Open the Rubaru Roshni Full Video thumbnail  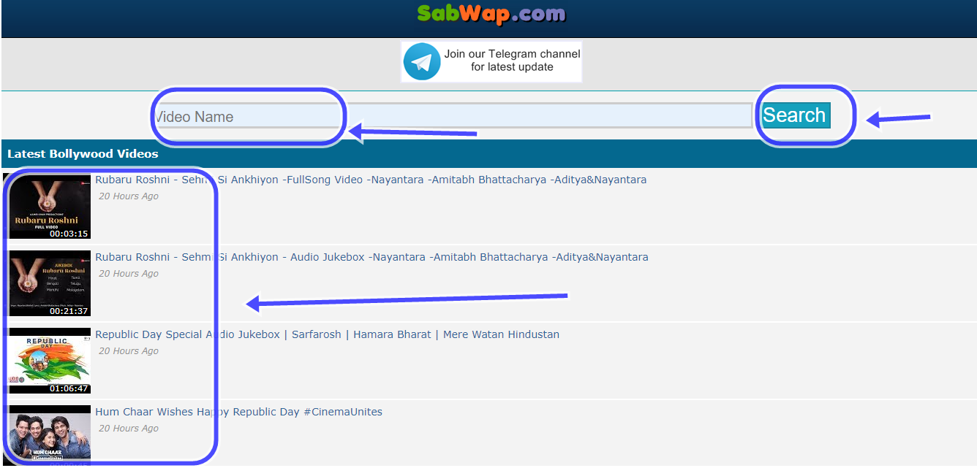50,206
